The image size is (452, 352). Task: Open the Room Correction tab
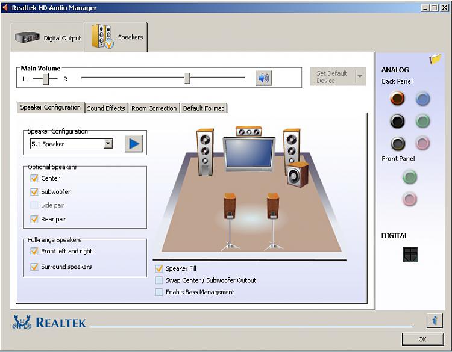tap(154, 108)
